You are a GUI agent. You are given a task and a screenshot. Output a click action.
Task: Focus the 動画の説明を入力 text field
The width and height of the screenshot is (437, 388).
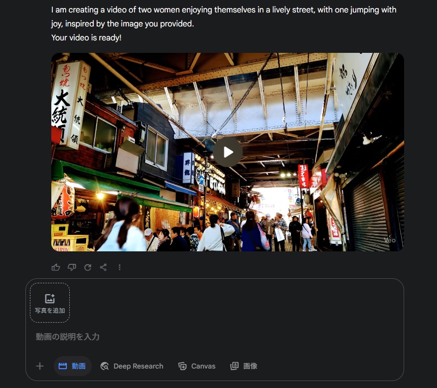pos(215,337)
